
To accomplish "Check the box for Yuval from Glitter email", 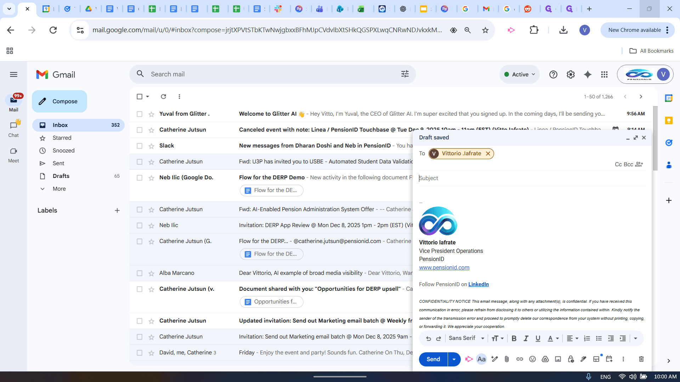I will point(140,114).
